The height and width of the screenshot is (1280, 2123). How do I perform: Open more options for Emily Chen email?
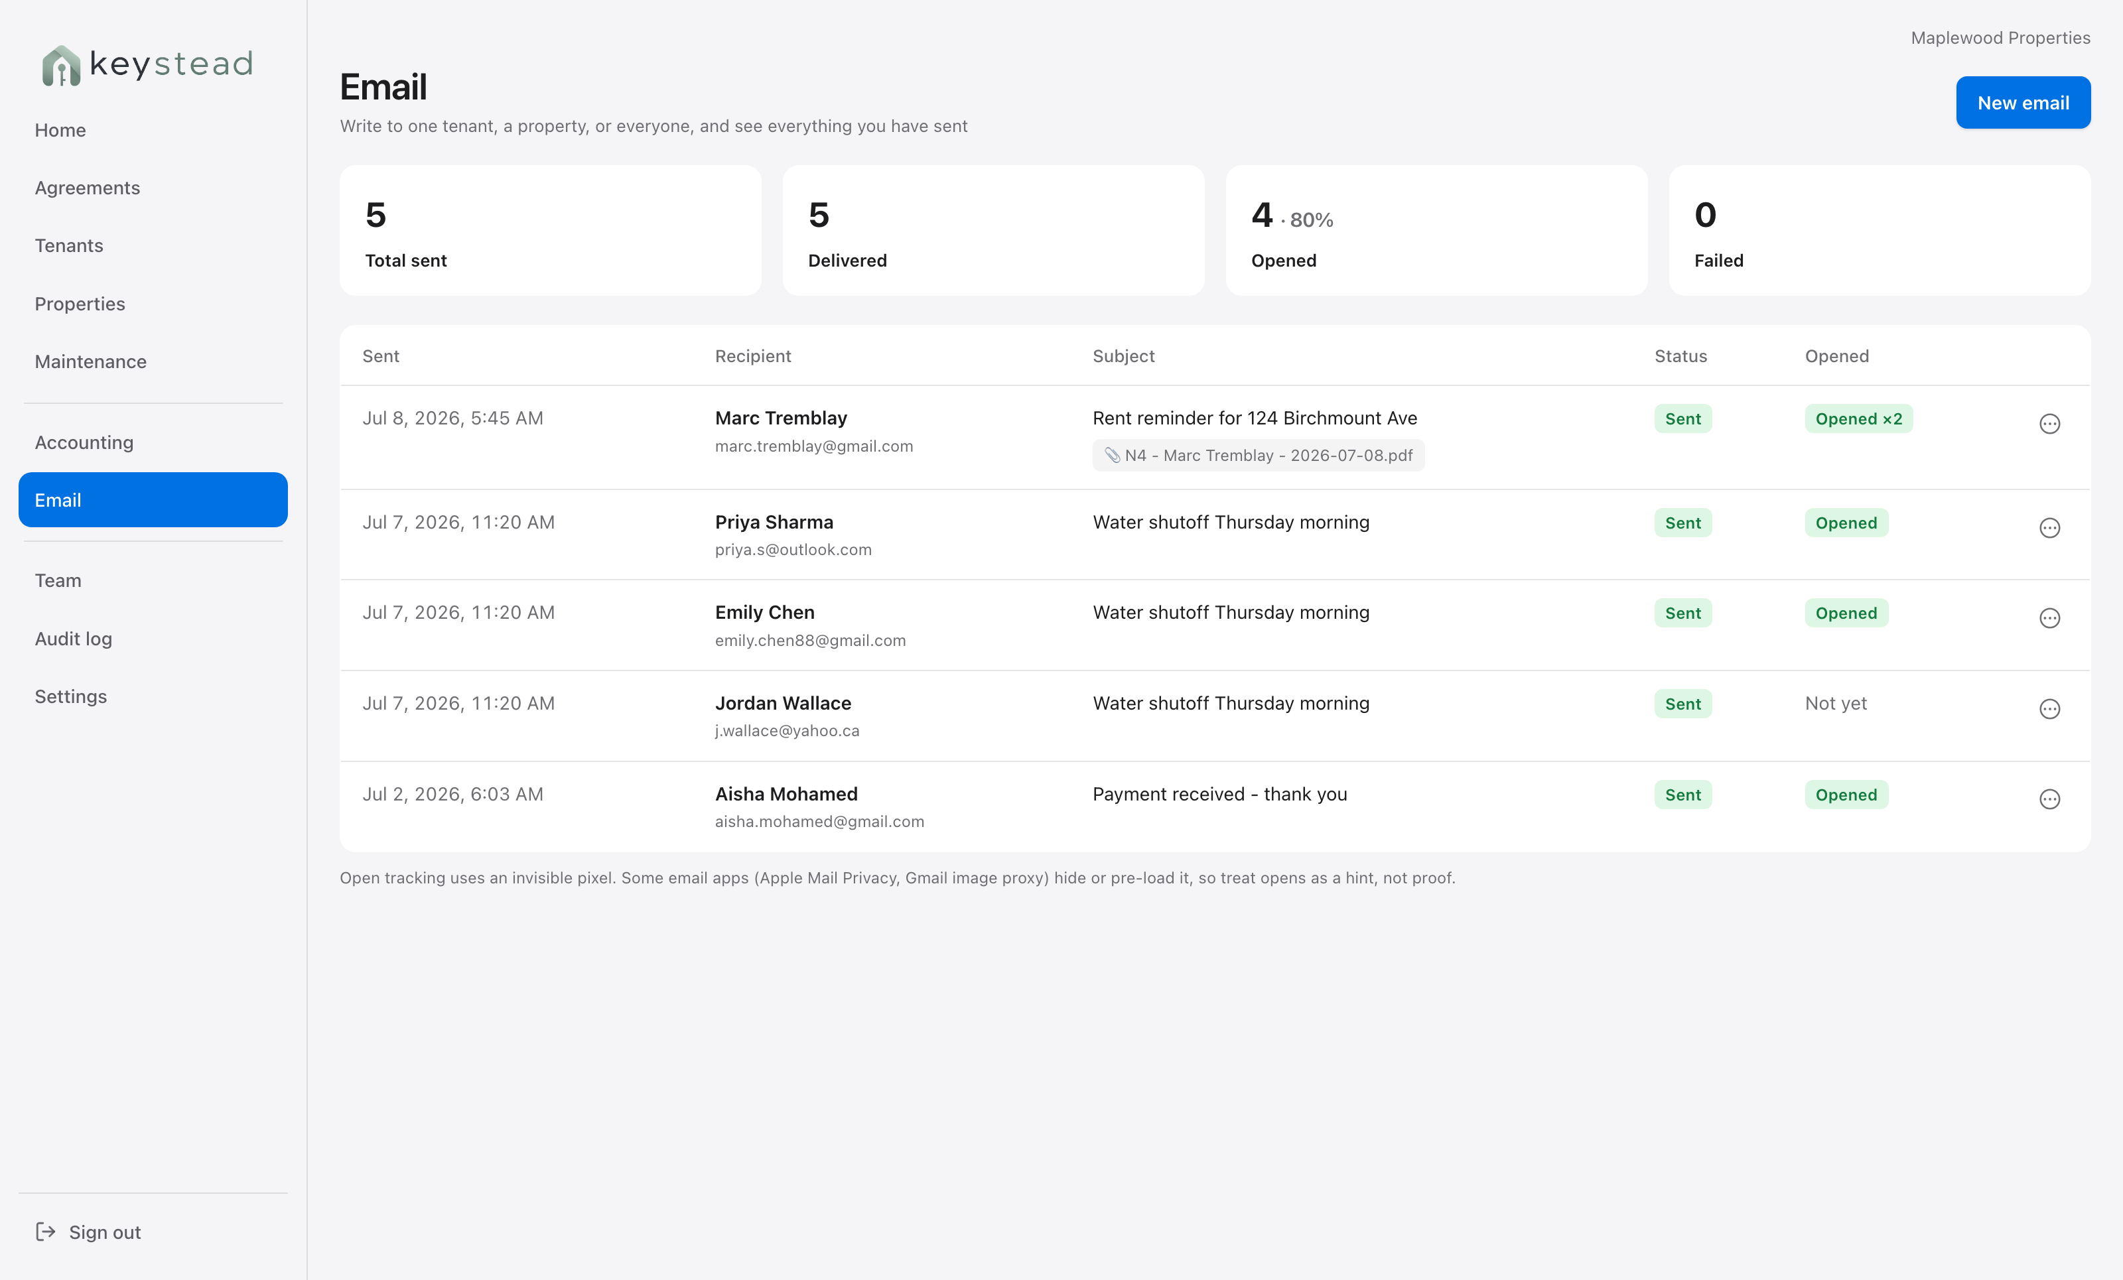(x=2049, y=619)
